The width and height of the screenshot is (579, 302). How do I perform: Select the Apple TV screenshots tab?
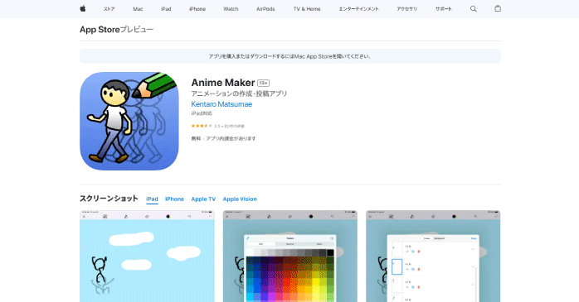click(203, 199)
